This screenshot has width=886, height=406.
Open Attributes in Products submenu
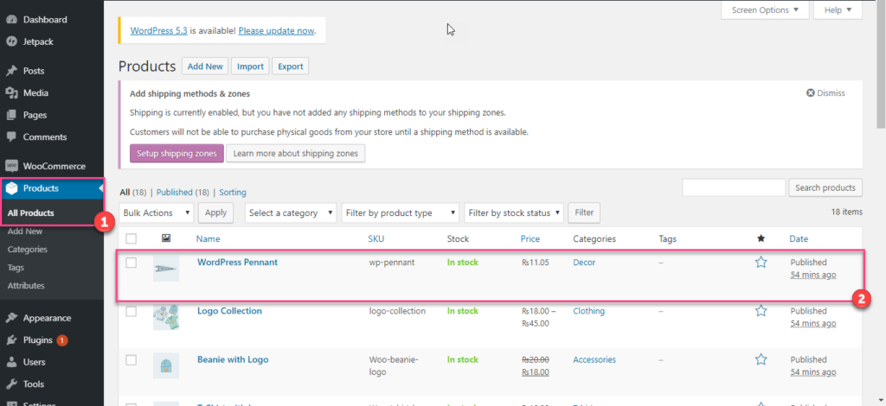pyautogui.click(x=26, y=285)
